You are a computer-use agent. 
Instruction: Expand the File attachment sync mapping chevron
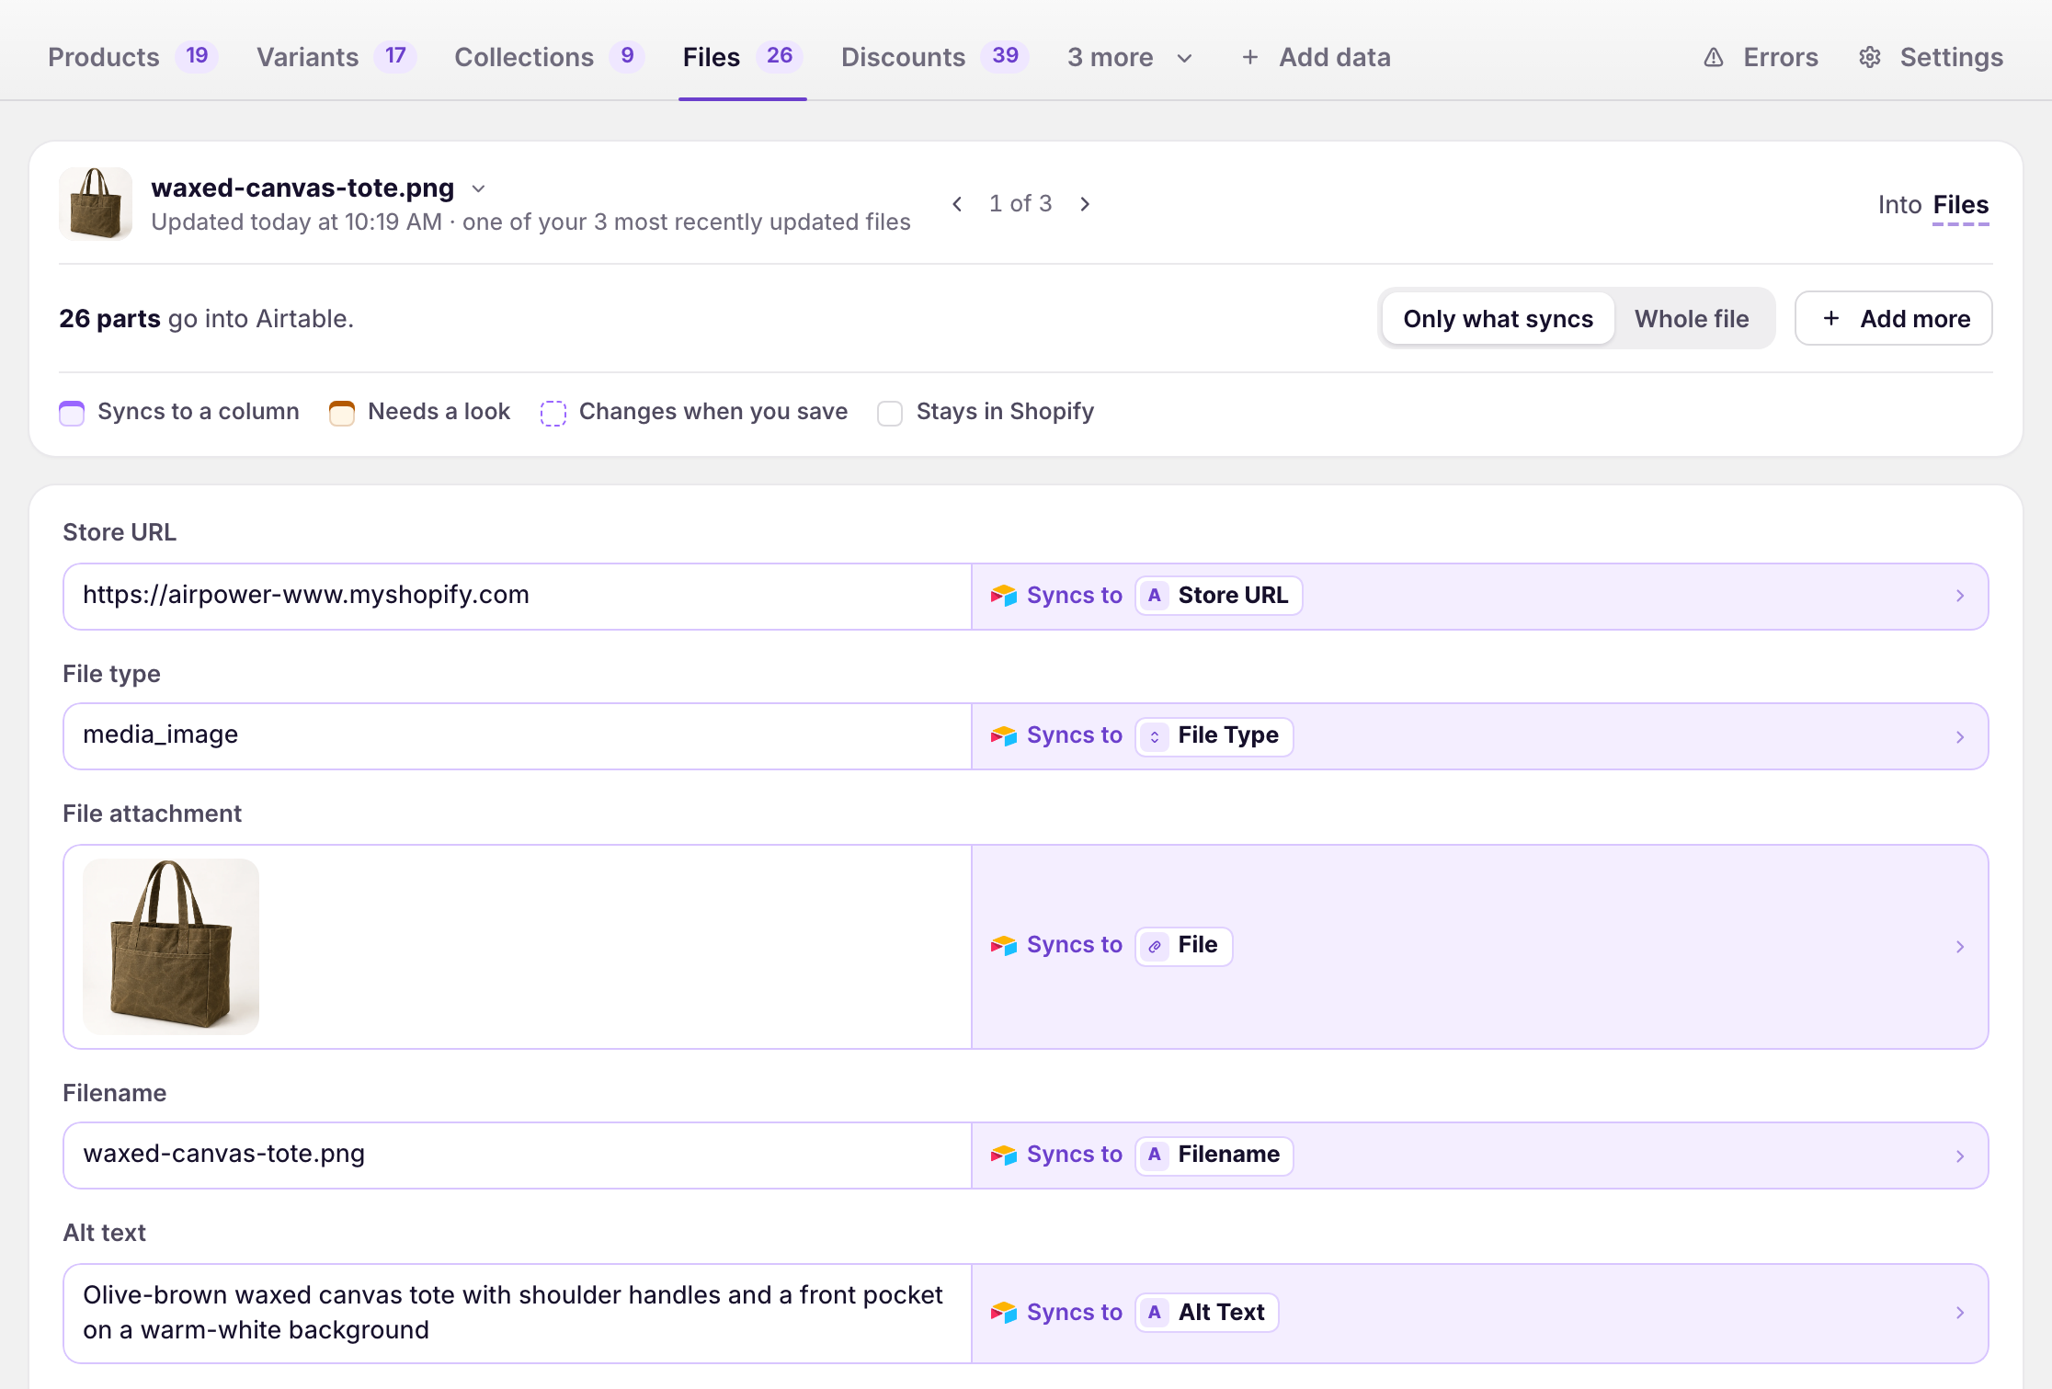point(1959,946)
